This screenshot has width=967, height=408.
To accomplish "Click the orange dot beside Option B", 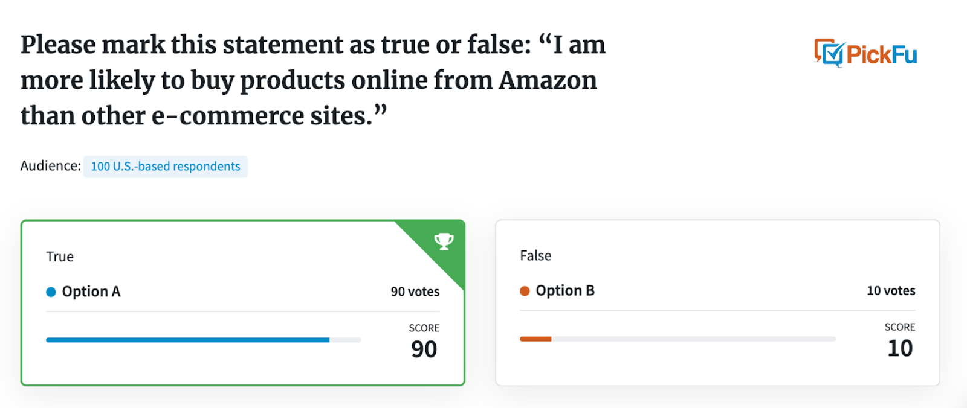I will (525, 291).
